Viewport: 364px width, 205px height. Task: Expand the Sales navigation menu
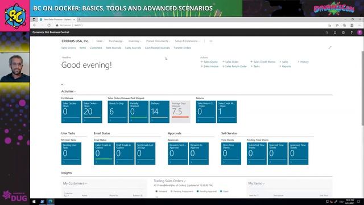coord(100,41)
